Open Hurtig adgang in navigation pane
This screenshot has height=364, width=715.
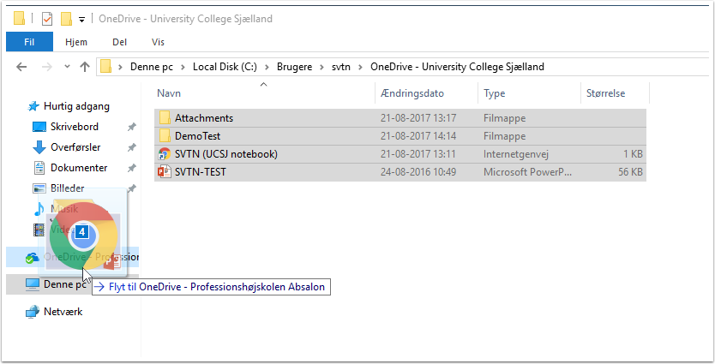pyautogui.click(x=76, y=106)
